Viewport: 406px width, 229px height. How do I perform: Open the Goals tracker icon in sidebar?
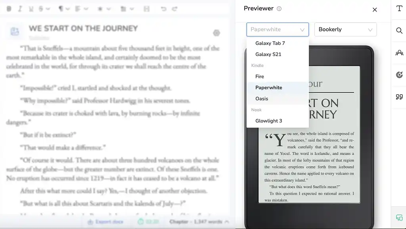[399, 74]
